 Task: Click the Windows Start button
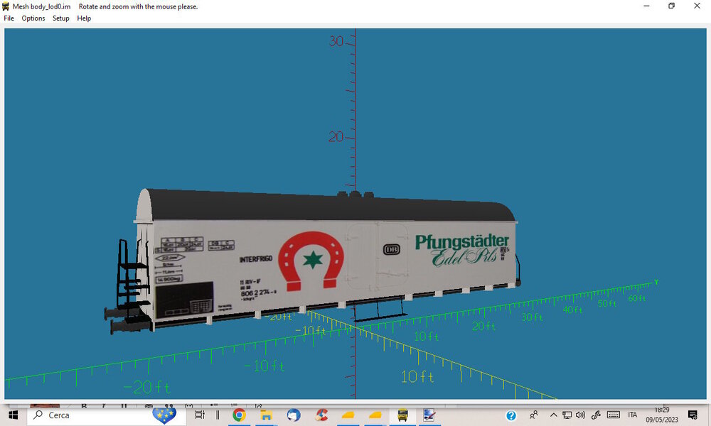click(x=13, y=415)
